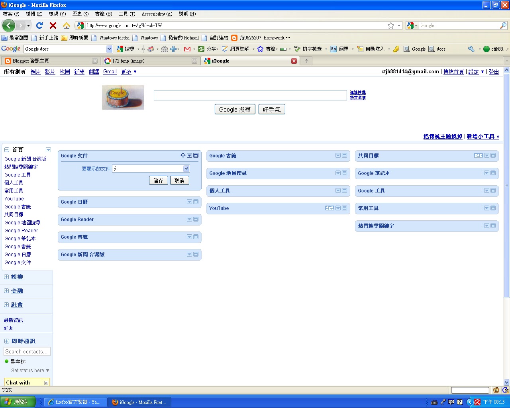Collapse the 首頁 section in sidebar

(x=7, y=150)
